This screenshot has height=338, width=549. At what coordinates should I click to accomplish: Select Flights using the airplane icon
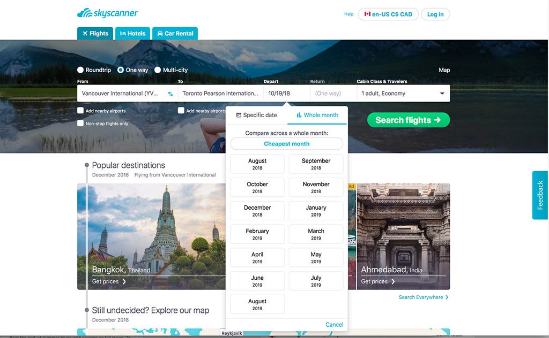click(x=85, y=33)
